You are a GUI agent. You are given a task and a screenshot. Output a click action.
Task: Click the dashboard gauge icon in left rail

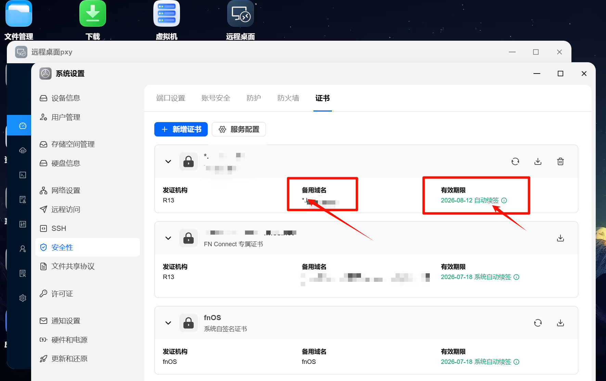coord(23,126)
